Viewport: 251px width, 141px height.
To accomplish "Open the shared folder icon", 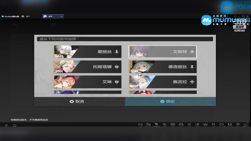I will tap(222, 124).
